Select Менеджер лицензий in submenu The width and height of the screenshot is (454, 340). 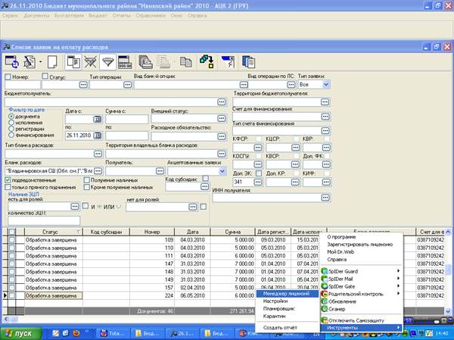click(x=288, y=294)
